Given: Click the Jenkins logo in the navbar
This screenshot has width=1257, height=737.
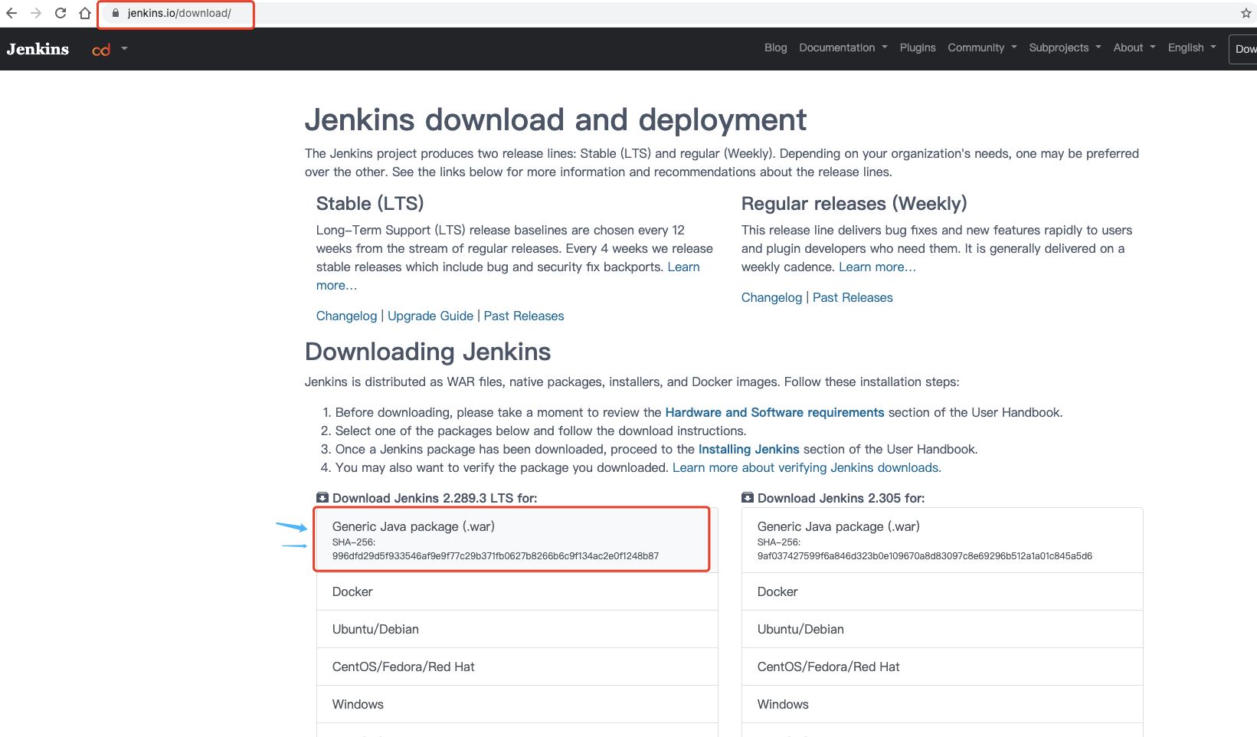Looking at the screenshot, I should 38,49.
